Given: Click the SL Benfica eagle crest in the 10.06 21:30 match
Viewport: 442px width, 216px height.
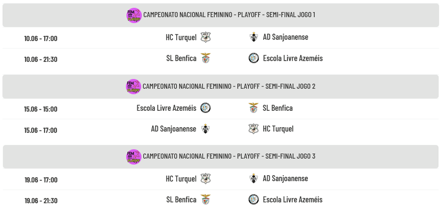Looking at the screenshot, I should [206, 58].
